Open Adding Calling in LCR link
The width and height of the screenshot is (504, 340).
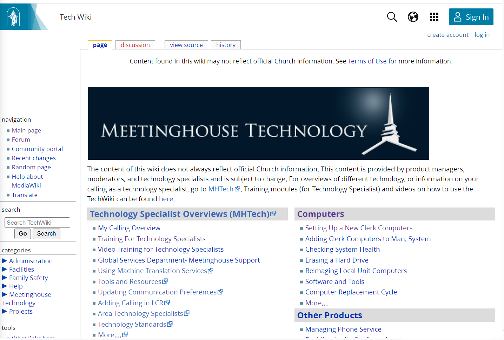click(x=134, y=303)
